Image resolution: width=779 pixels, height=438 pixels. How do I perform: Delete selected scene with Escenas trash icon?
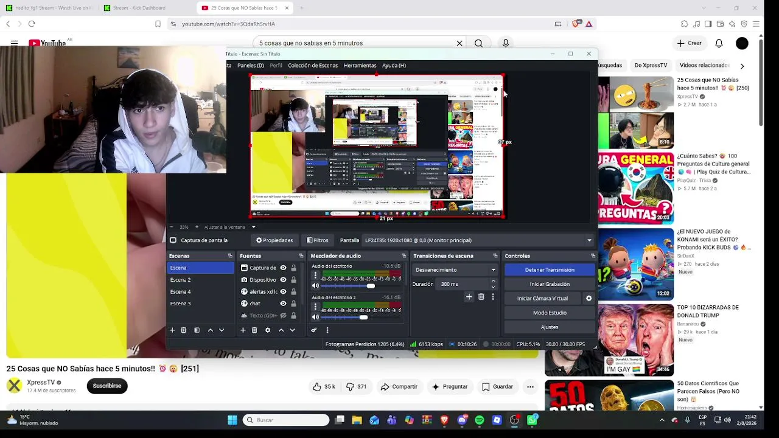(183, 330)
